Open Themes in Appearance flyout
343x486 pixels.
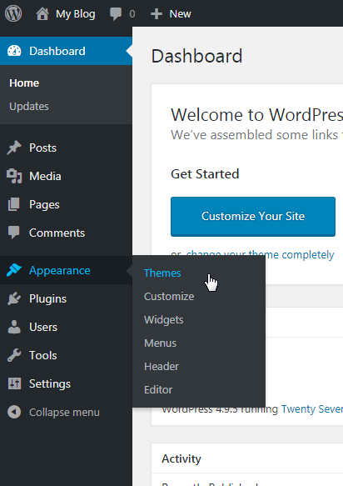pyautogui.click(x=162, y=273)
